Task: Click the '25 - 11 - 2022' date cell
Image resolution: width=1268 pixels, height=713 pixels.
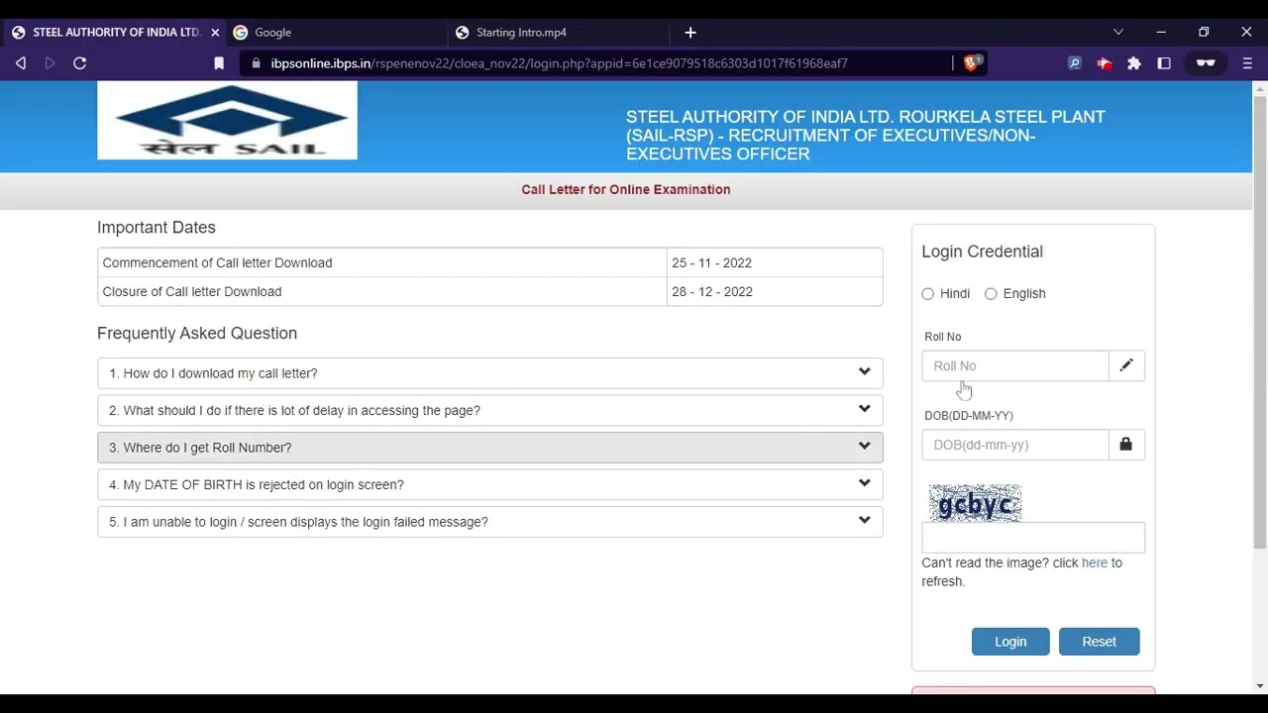Action: coord(775,262)
